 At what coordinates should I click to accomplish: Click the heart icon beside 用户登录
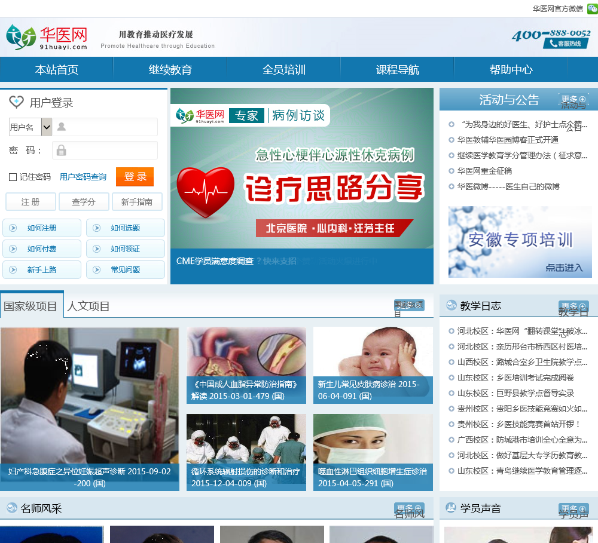16,102
